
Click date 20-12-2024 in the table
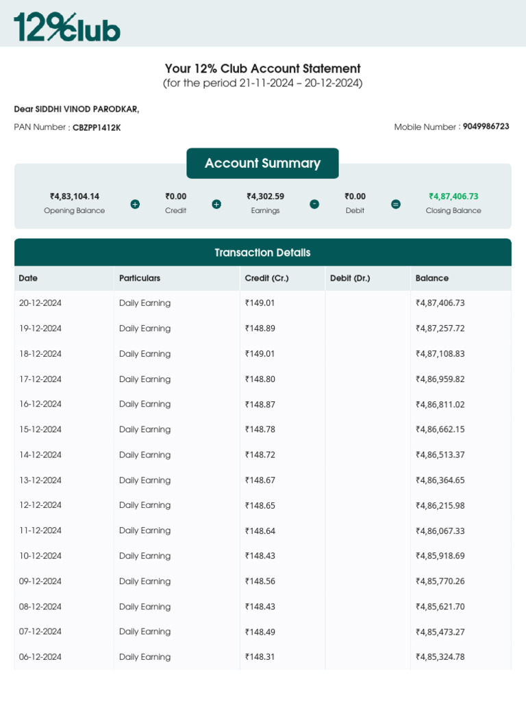pos(40,303)
